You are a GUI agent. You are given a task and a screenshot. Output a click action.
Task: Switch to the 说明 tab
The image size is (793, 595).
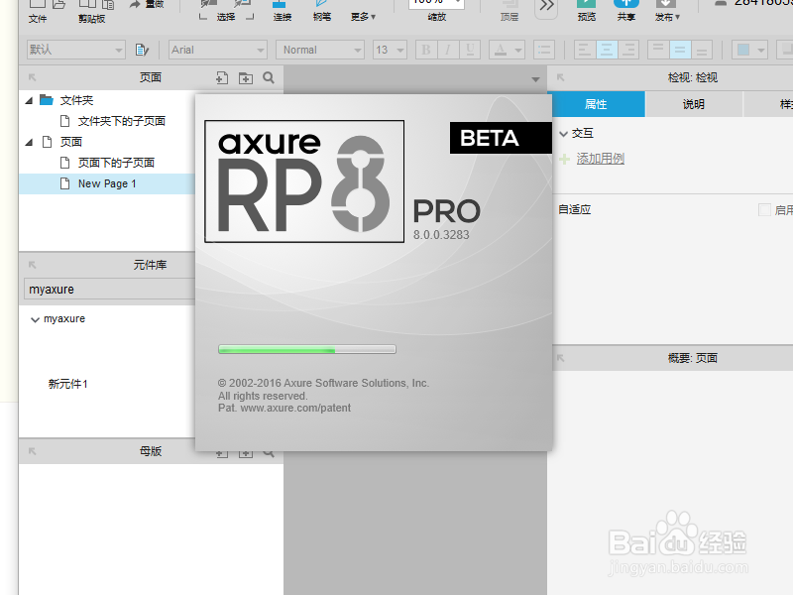(x=693, y=104)
